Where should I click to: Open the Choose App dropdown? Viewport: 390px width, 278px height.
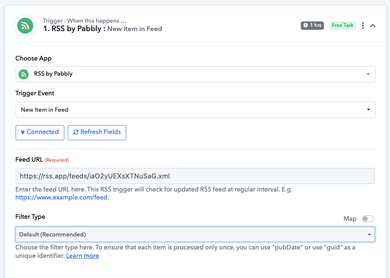pos(196,74)
